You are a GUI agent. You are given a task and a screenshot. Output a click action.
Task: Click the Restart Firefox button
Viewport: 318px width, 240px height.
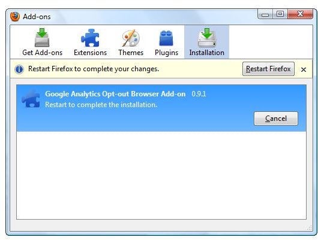coord(268,69)
